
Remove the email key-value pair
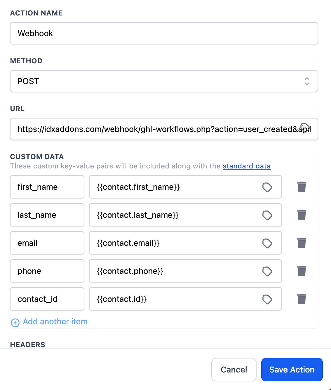tap(302, 243)
